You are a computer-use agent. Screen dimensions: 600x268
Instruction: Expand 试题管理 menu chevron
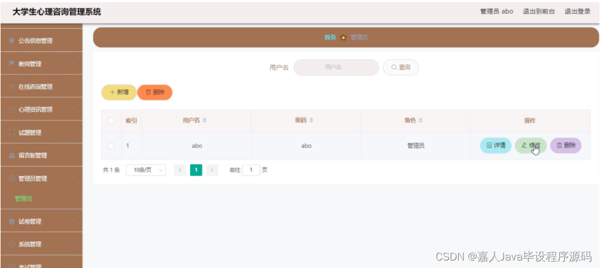73,133
